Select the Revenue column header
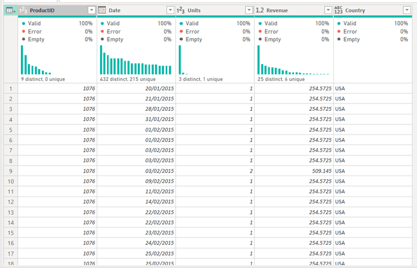 point(289,10)
